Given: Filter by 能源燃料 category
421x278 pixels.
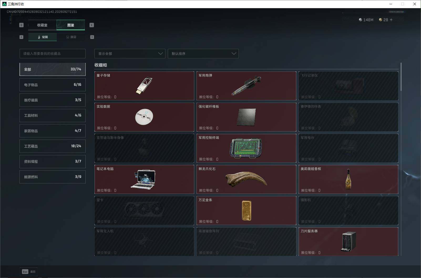Looking at the screenshot, I should point(53,177).
